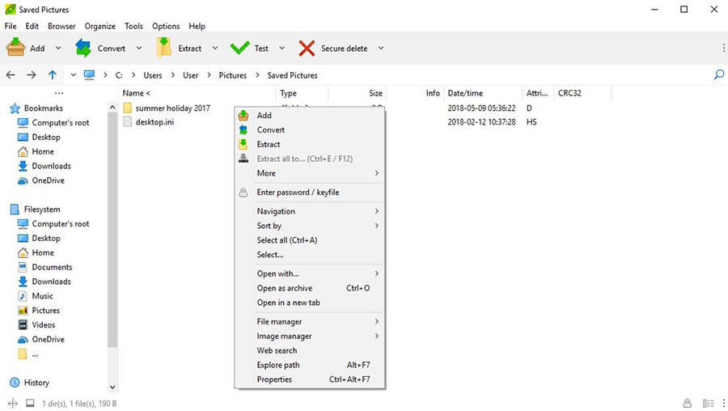Click the Extract toolbar icon
The height and width of the screenshot is (411, 728).
click(164, 49)
